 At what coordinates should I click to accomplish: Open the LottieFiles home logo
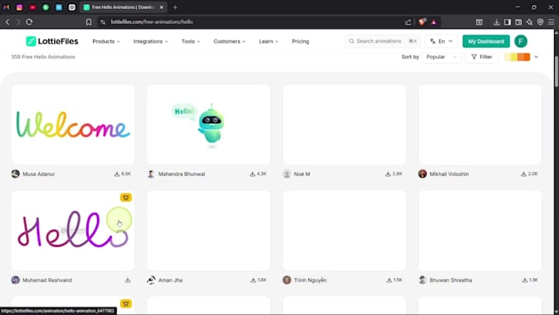(x=52, y=41)
